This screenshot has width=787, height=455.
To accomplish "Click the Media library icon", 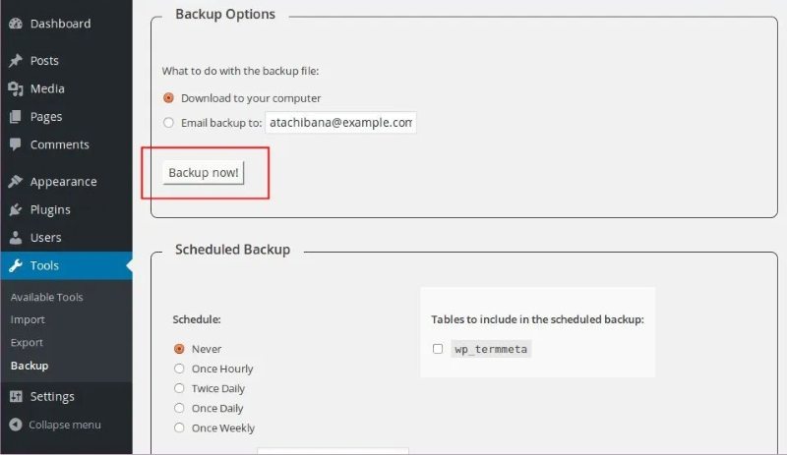I will click(16, 88).
